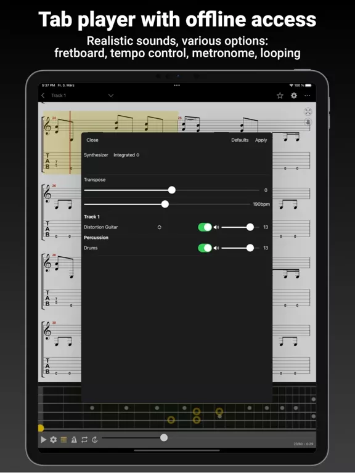355x473 pixels.
Task: Click the Track 1 title in header
Action: (x=59, y=95)
